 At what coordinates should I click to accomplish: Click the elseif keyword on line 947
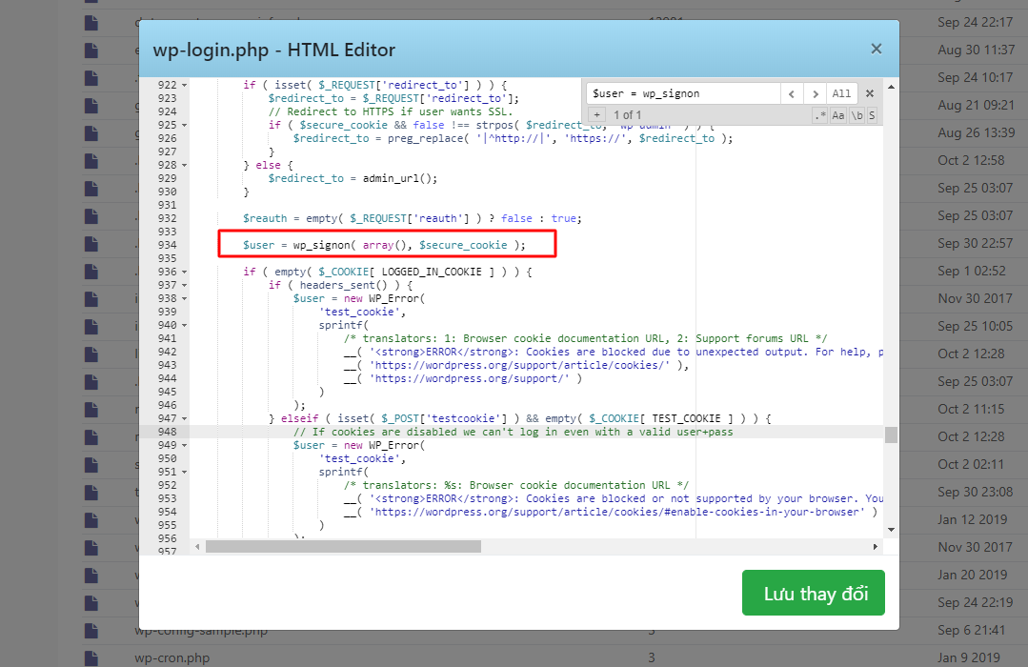[x=299, y=418]
